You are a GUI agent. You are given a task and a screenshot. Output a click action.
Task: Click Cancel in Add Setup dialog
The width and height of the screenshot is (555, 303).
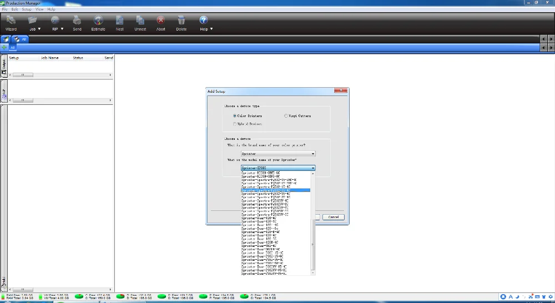(333, 217)
